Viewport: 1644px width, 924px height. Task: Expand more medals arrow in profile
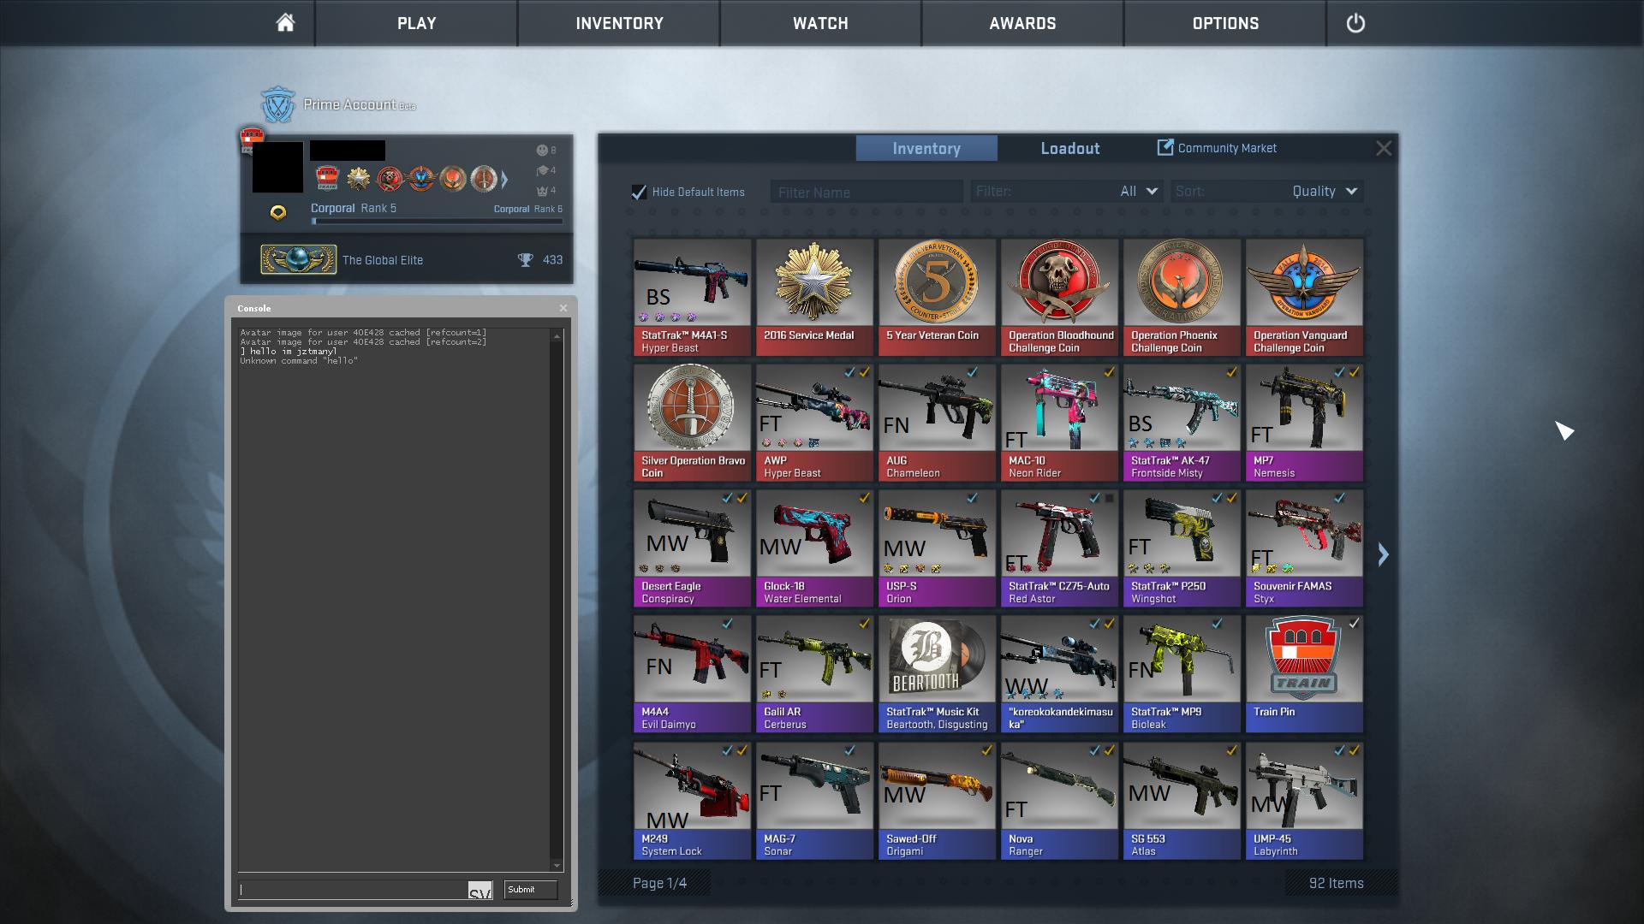tap(504, 179)
